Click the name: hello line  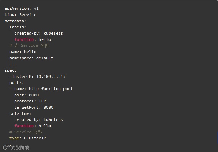[23, 52]
